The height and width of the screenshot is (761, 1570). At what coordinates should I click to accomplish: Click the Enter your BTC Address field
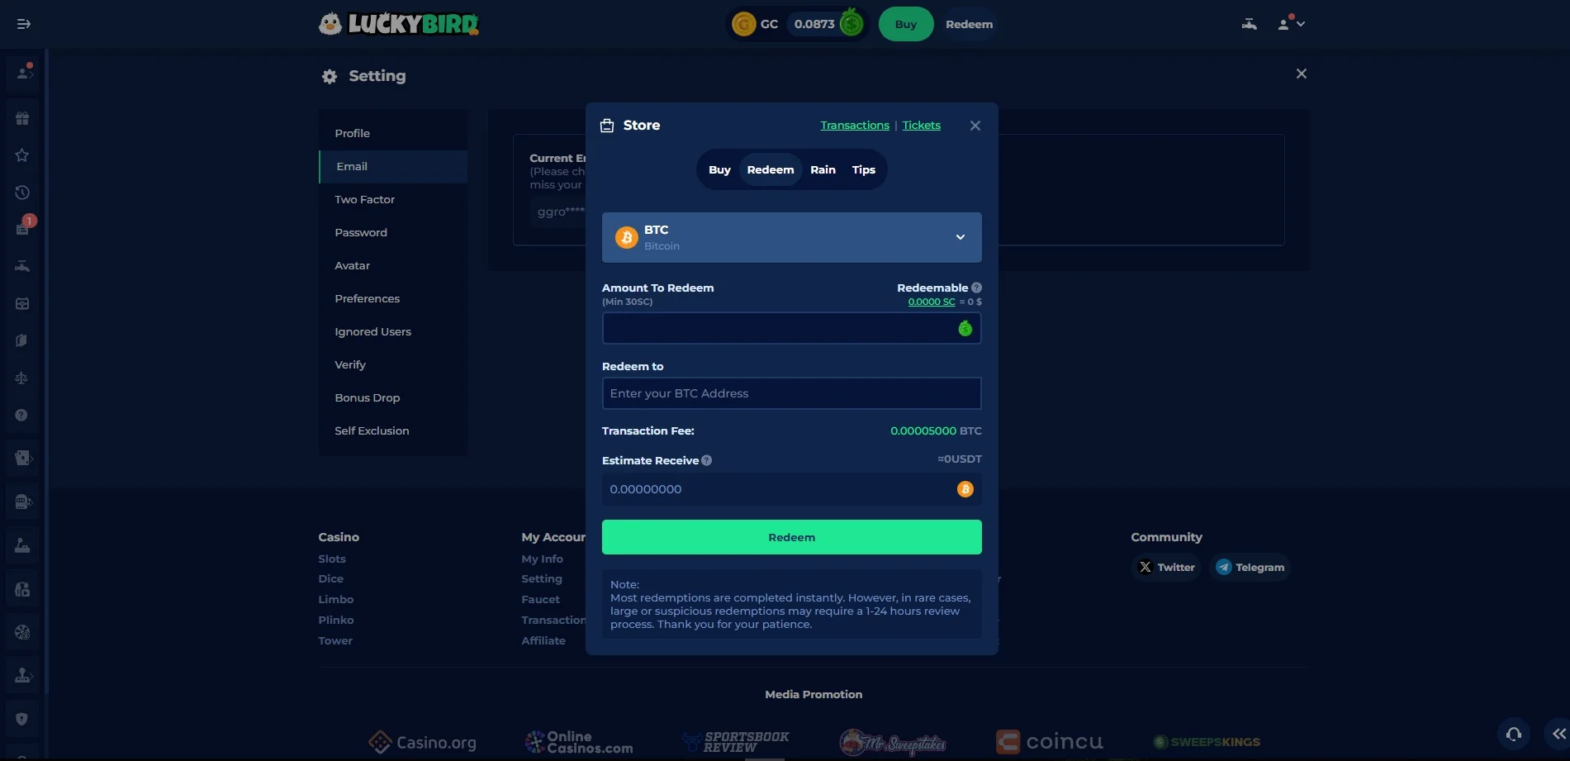(790, 393)
